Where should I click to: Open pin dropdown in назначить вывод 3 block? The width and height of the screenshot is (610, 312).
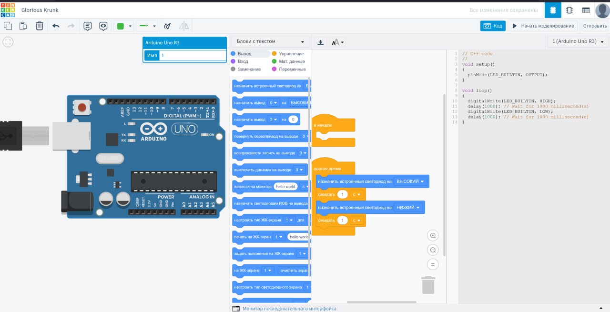click(274, 119)
